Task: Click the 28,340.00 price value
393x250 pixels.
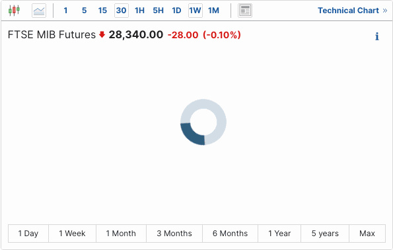Action: click(x=136, y=34)
